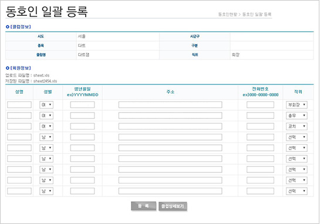Viewport: 320px width, 224px height.
Task: Click 동호인 일괄 등록 breadcrumb text
Action: pyautogui.click(x=257, y=14)
